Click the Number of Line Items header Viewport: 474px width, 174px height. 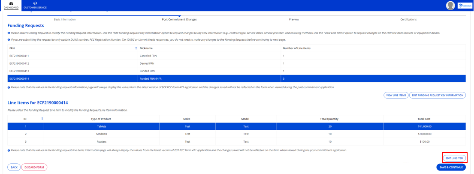373,48
